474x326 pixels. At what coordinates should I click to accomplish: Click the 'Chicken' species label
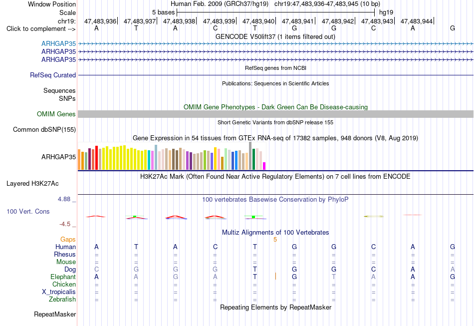[64, 284]
